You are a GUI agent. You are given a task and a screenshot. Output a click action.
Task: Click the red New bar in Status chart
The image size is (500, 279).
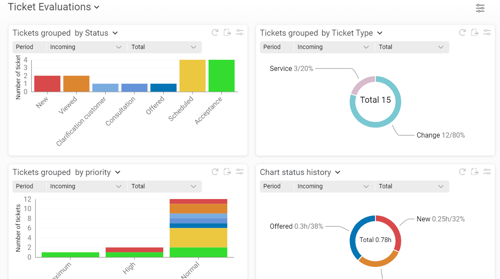pos(47,84)
